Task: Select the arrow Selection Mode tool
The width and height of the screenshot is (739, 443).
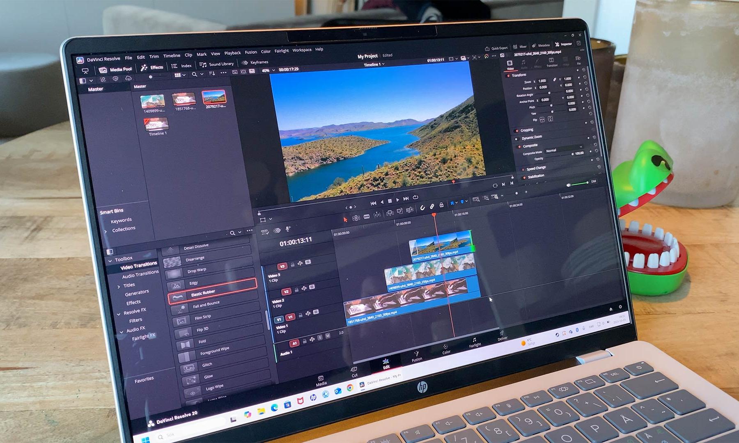Action: pos(345,220)
